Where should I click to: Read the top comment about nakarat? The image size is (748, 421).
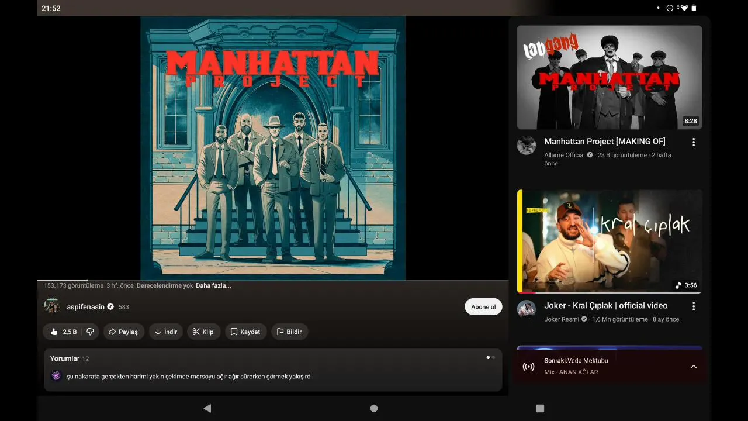(x=189, y=377)
